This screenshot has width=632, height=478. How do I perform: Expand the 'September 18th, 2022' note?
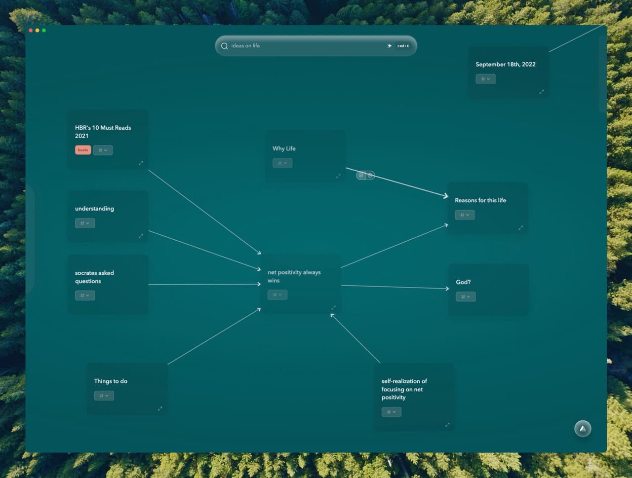(x=541, y=92)
